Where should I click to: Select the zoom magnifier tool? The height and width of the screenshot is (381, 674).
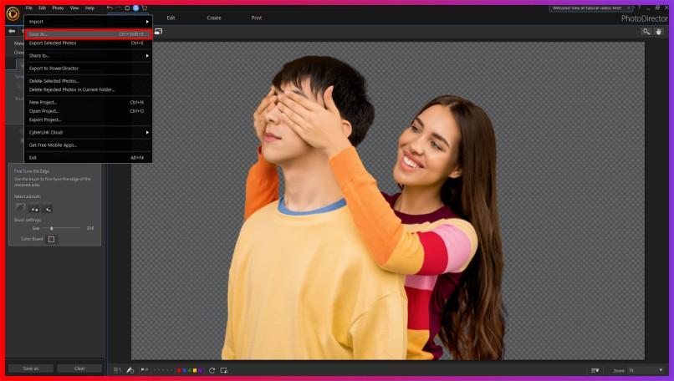pos(646,31)
